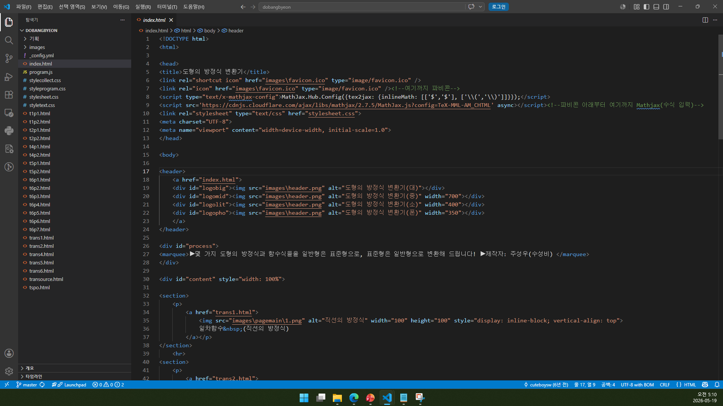The image size is (723, 406).
Task: Click the master branch indicator
Action: tap(27, 385)
